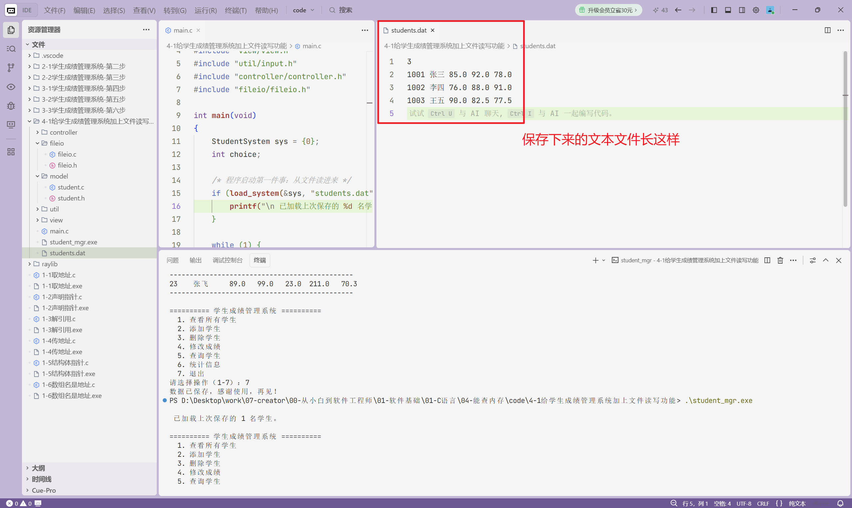Kill terminal with the trash icon
This screenshot has width=852, height=508.
pyautogui.click(x=780, y=261)
